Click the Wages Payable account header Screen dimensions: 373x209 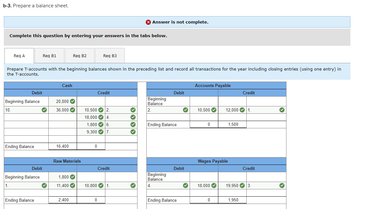point(216,161)
